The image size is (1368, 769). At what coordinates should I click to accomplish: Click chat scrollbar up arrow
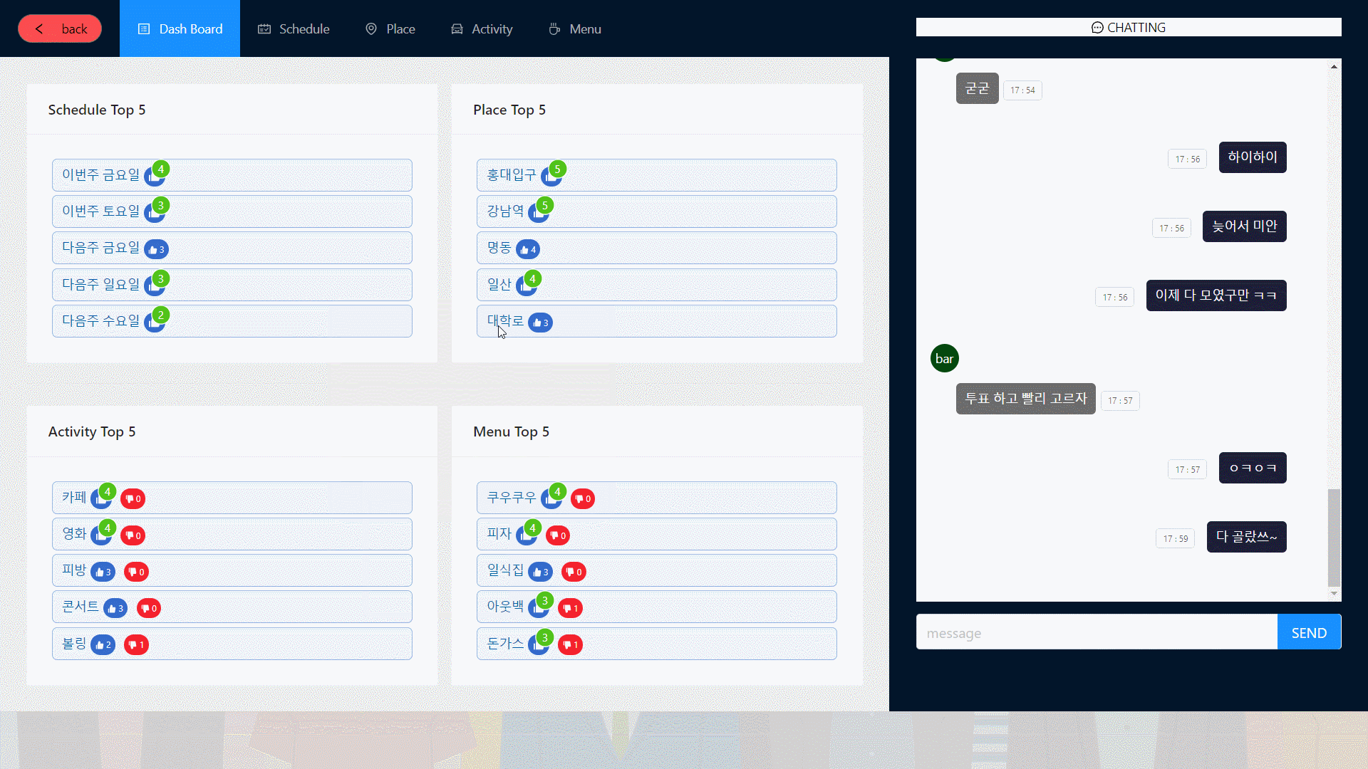pos(1334,66)
